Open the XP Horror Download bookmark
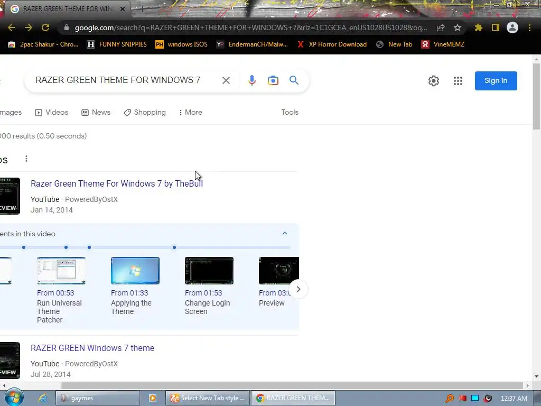 pyautogui.click(x=332, y=44)
